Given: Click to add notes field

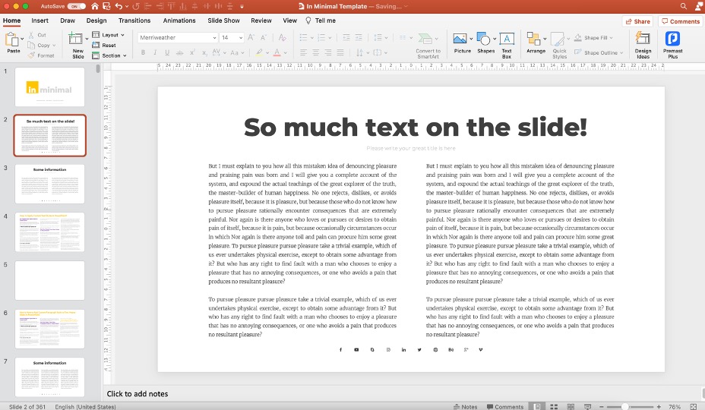Looking at the screenshot, I should [138, 394].
